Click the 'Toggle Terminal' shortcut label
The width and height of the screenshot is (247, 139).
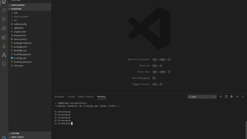click(140, 84)
